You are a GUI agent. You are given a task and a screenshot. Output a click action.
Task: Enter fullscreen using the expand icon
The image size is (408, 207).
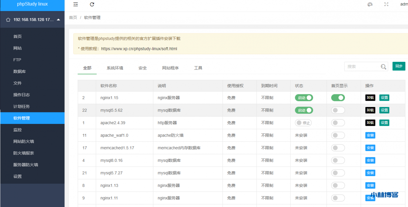coord(386,4)
